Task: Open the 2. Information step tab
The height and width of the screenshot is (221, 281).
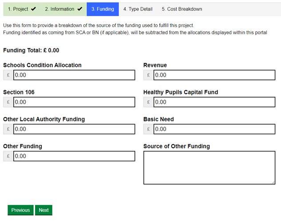Action: (63, 9)
